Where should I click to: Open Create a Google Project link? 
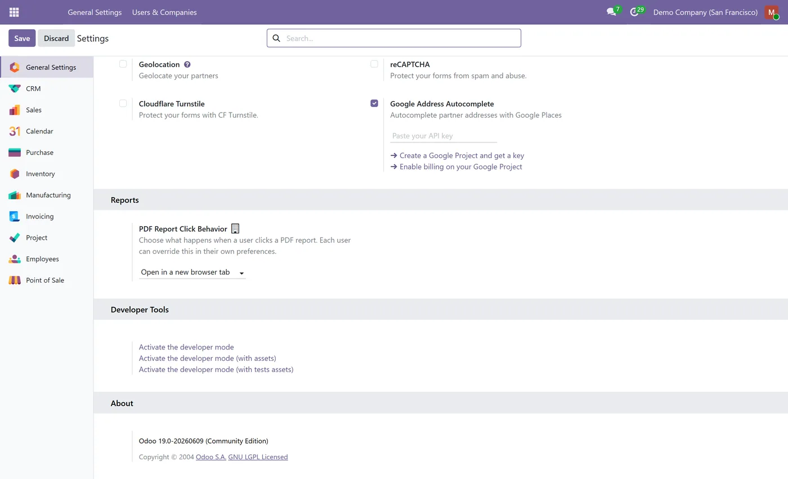(x=457, y=155)
